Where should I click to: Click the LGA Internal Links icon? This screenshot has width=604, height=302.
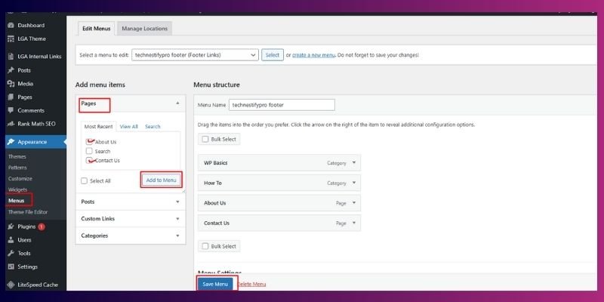tap(11, 57)
